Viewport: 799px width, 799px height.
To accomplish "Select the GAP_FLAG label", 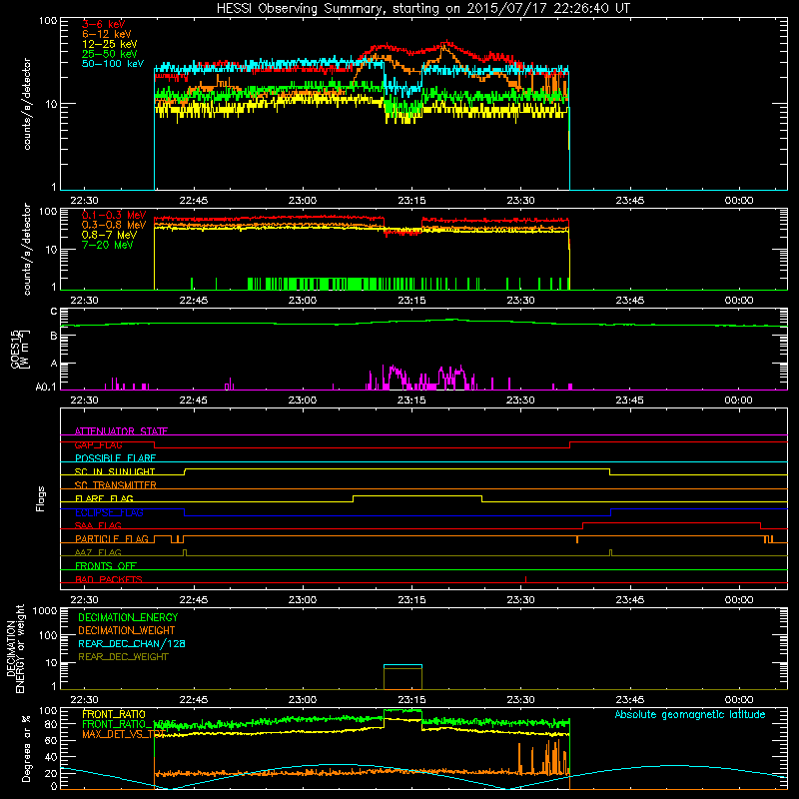I will coord(99,444).
